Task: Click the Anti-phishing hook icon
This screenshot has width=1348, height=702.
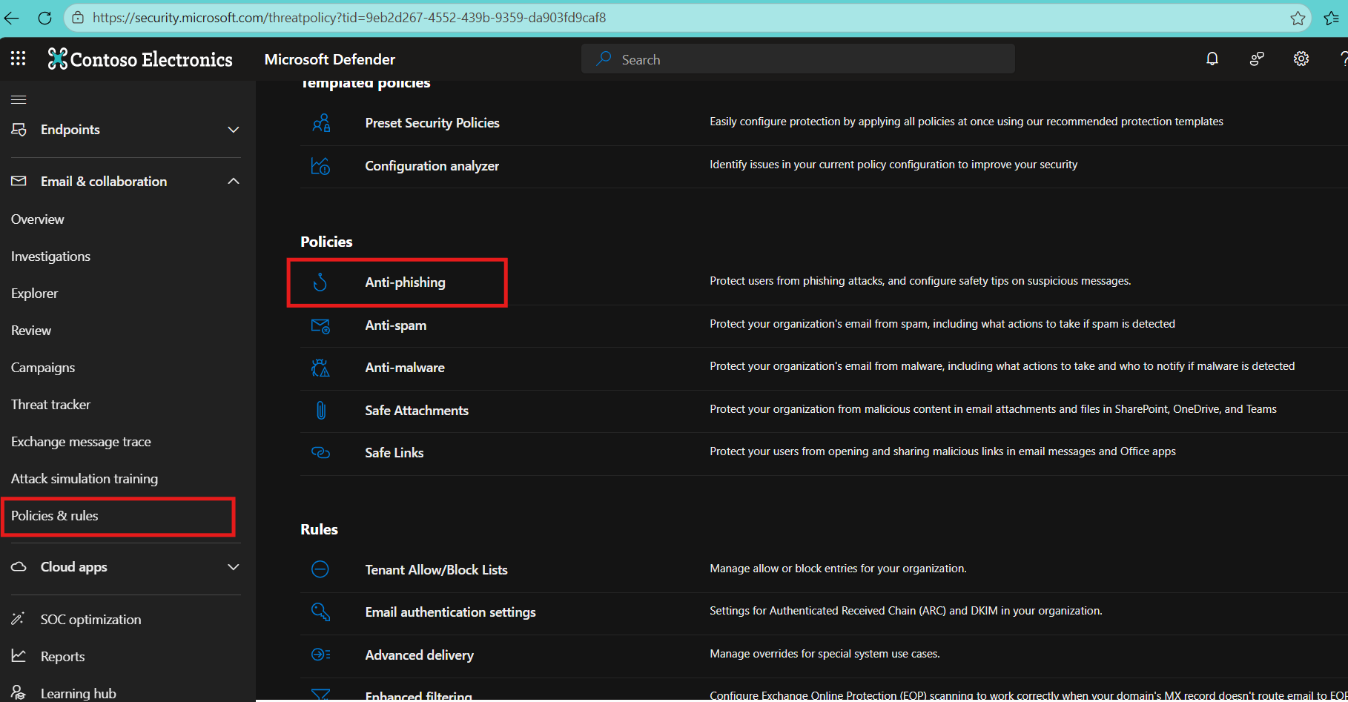Action: click(x=320, y=282)
